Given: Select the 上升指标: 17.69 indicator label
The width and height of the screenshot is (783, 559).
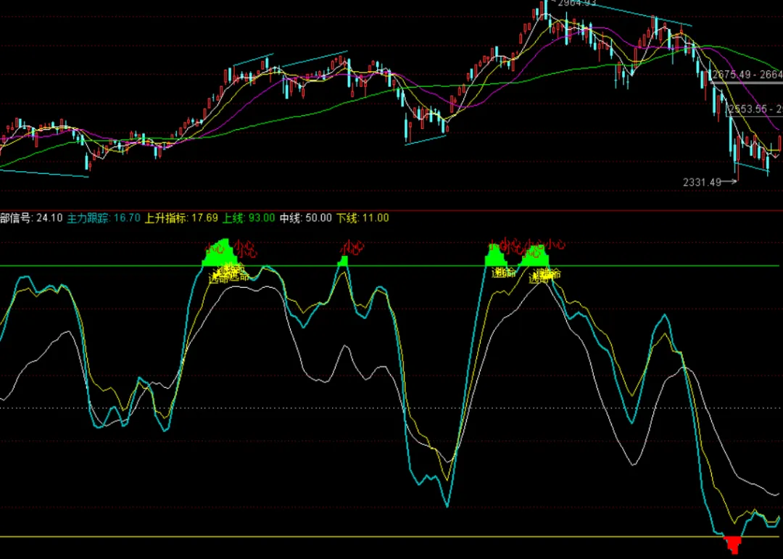Looking at the screenshot, I should click(x=181, y=218).
